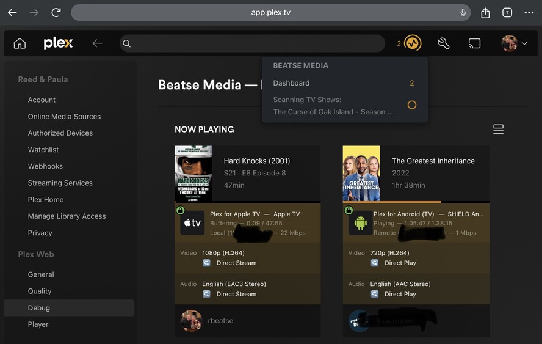Open Online Media Sources settings
Screen dimensions: 542x344
pyautogui.click(x=64, y=116)
